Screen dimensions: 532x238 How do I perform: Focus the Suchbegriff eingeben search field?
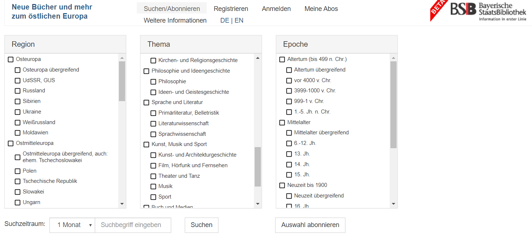pyautogui.click(x=133, y=225)
